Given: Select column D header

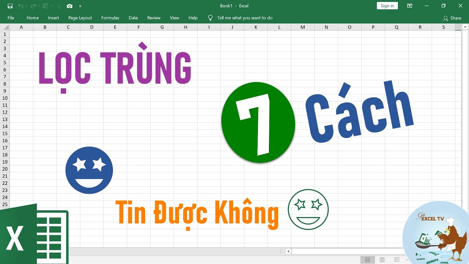Looking at the screenshot, I should (x=92, y=27).
